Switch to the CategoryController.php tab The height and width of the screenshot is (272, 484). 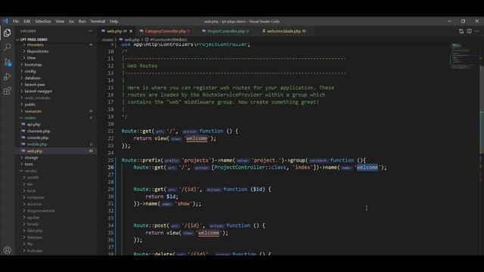(165, 31)
